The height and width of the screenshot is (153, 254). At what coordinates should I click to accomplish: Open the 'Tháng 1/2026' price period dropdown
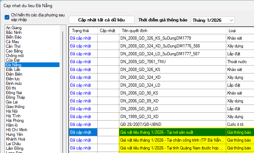pyautogui.click(x=213, y=20)
